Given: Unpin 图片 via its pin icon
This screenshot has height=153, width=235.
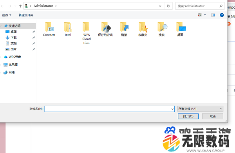Looking at the screenshot, I should point(34,49).
